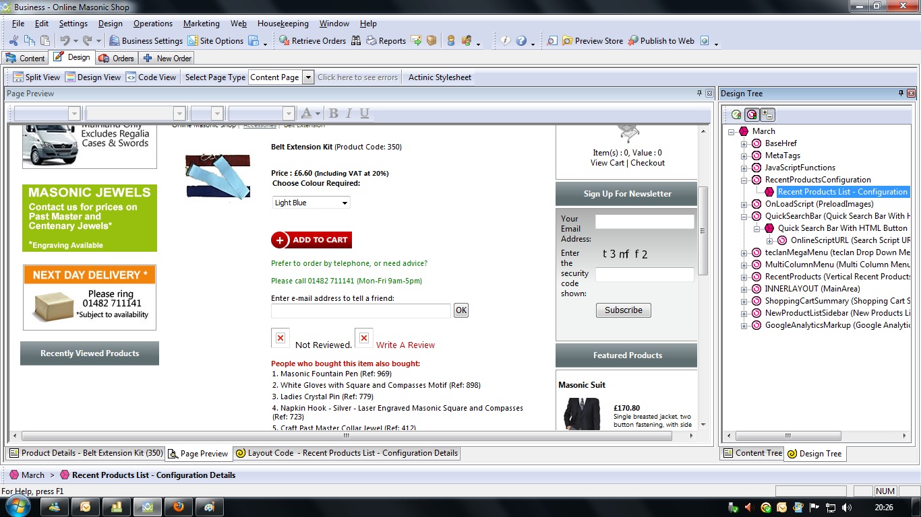Collapse the RecentProductsConfiguration tree node
The image size is (921, 517).
(744, 180)
